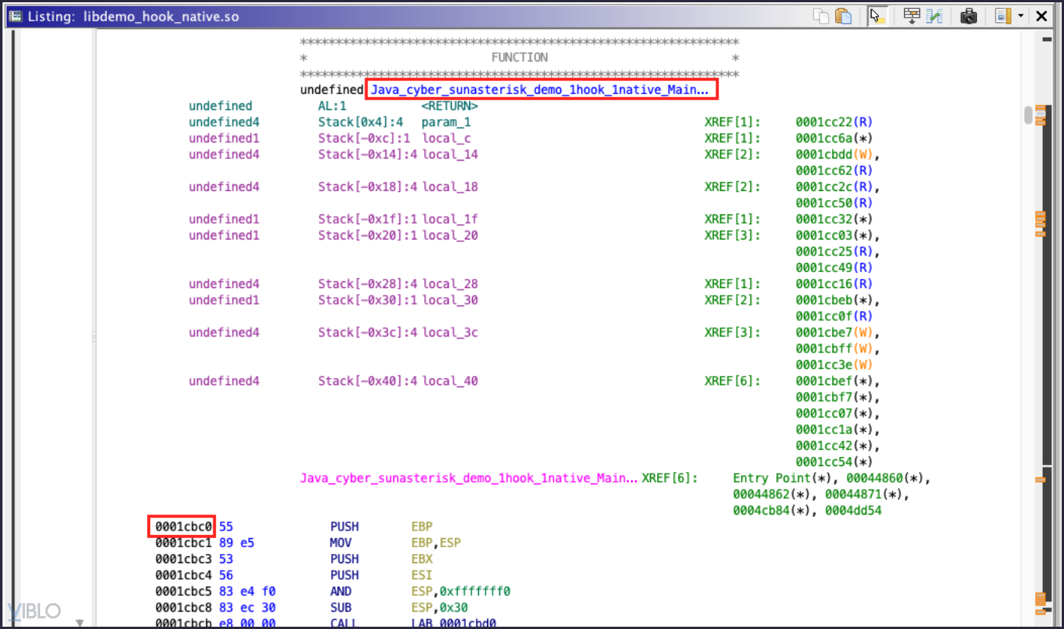This screenshot has width=1064, height=629.
Task: Click the Paste clipboard icon
Action: point(843,16)
